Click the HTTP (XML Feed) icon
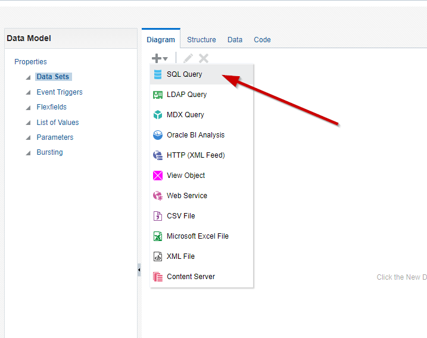The height and width of the screenshot is (338, 427). click(x=158, y=155)
